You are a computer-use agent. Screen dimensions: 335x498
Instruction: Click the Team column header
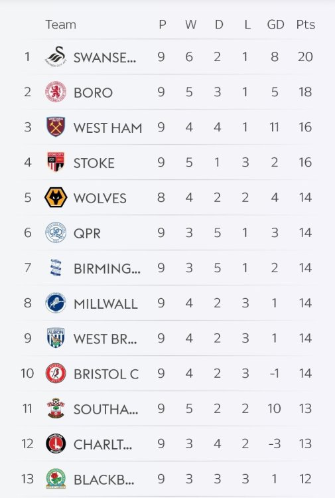point(60,25)
